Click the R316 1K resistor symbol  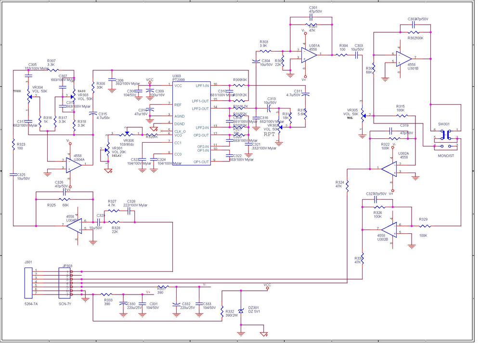40,121
